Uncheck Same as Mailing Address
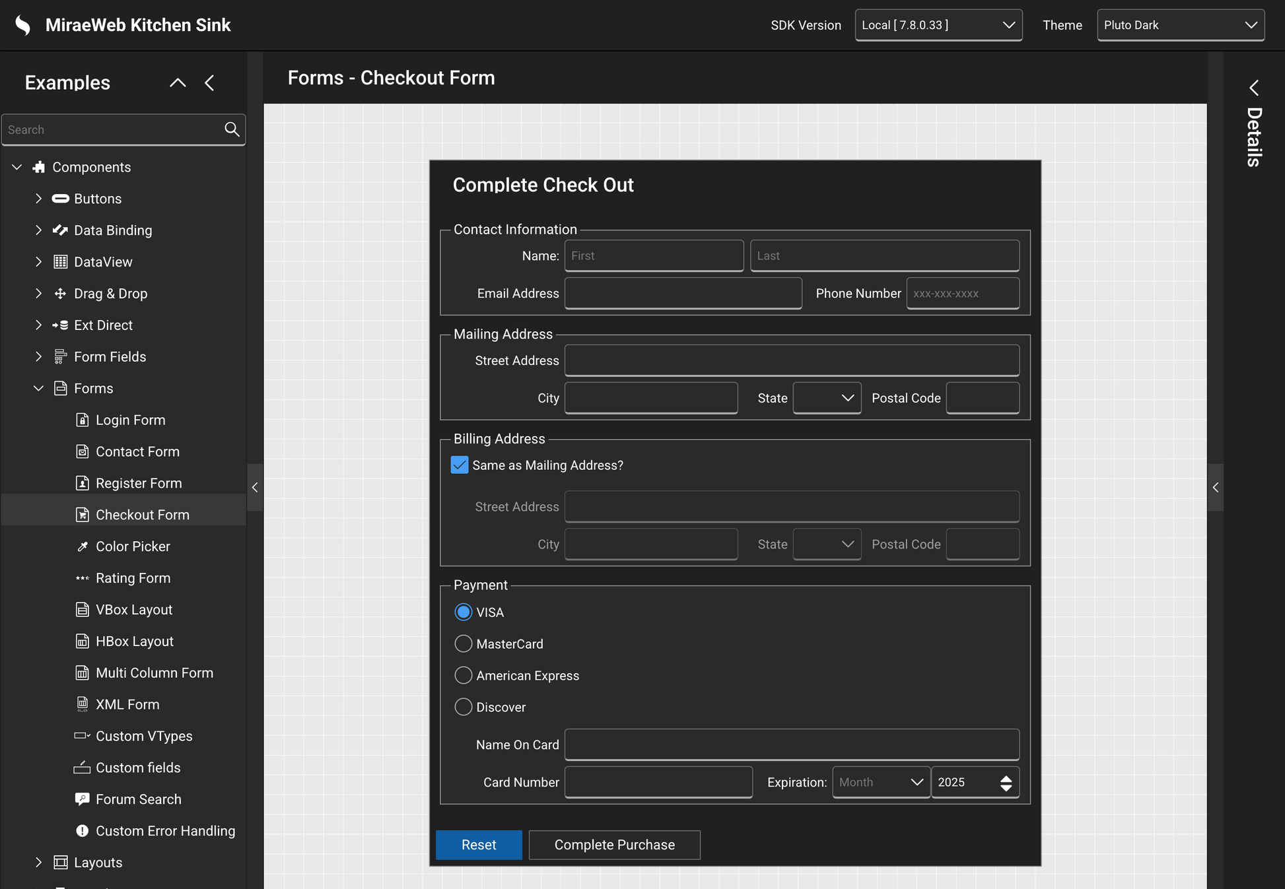Image resolution: width=1285 pixels, height=889 pixels. (x=460, y=465)
